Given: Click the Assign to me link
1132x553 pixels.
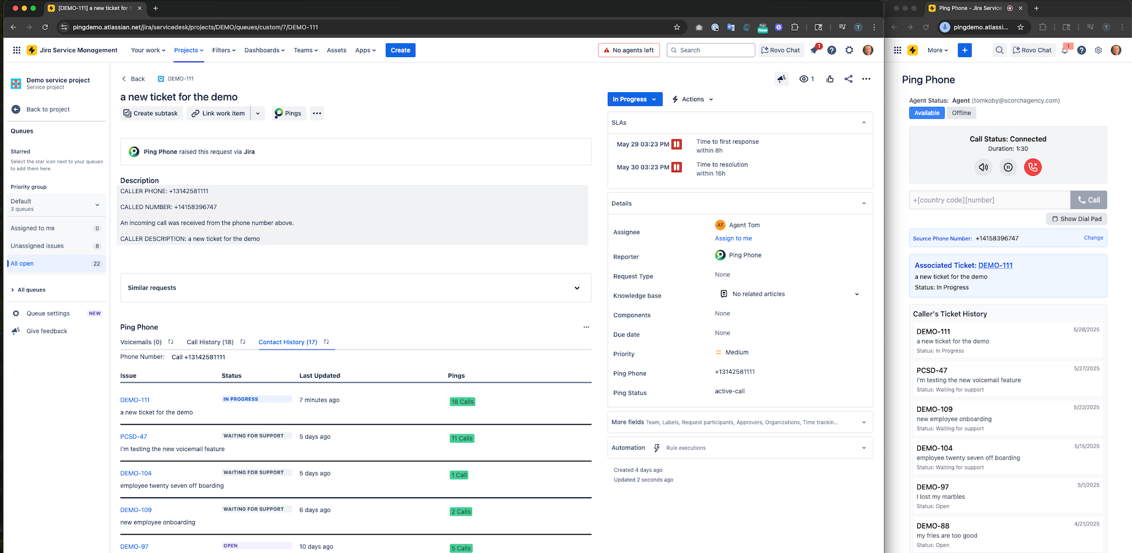Looking at the screenshot, I should (x=733, y=238).
